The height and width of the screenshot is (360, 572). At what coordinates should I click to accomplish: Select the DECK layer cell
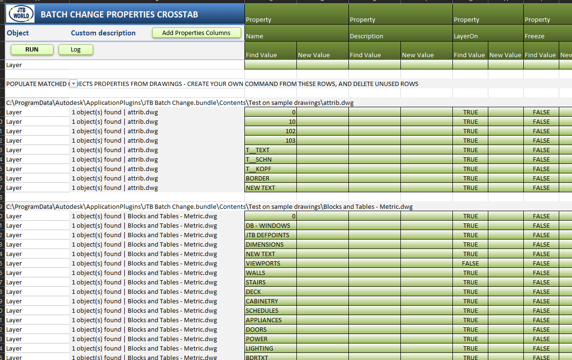(x=270, y=291)
